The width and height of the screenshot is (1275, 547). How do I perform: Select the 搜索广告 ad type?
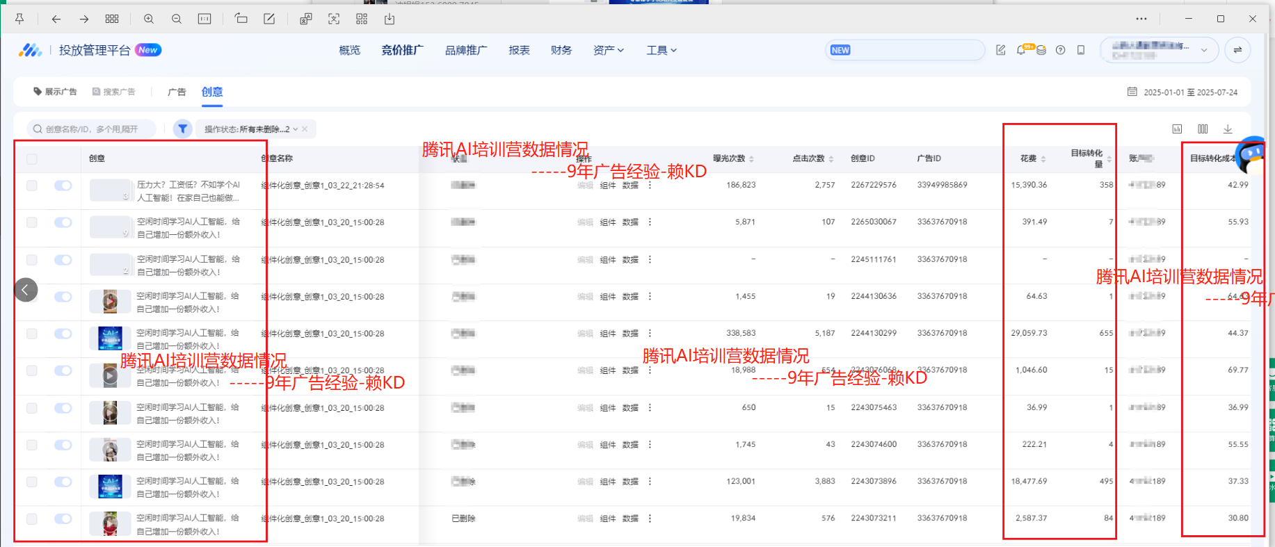(x=114, y=92)
